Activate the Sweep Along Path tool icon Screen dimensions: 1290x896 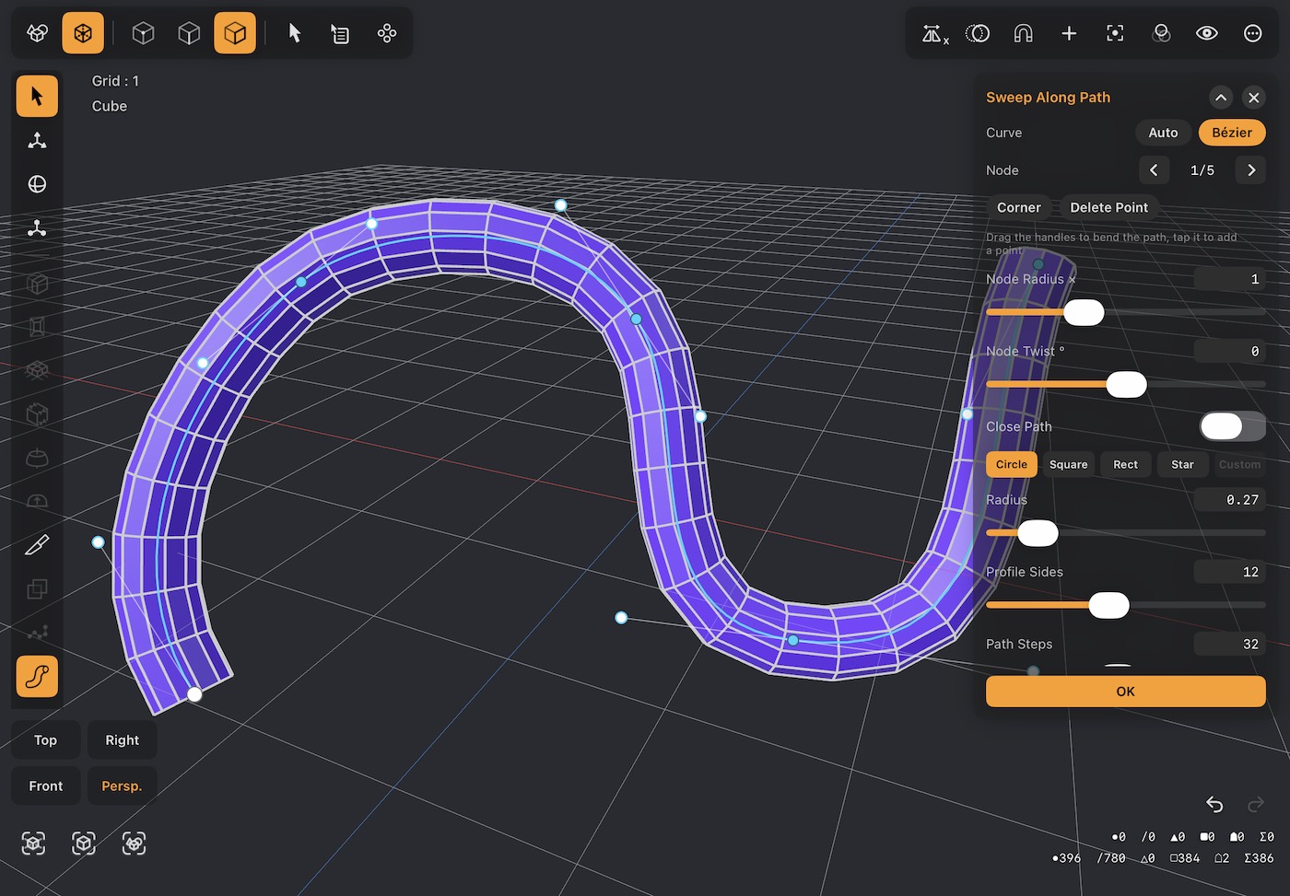(37, 677)
